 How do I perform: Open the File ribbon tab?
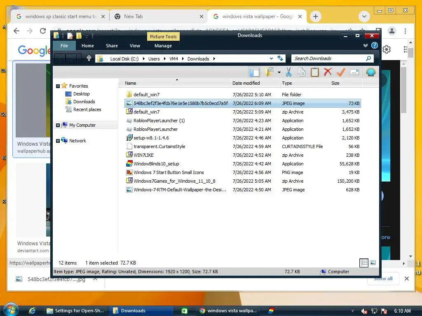point(64,46)
